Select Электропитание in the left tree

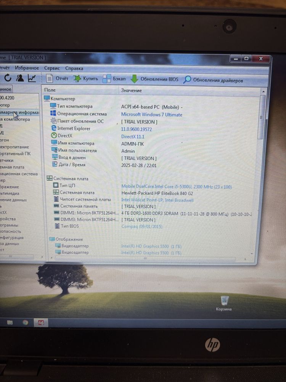pyautogui.click(x=14, y=147)
